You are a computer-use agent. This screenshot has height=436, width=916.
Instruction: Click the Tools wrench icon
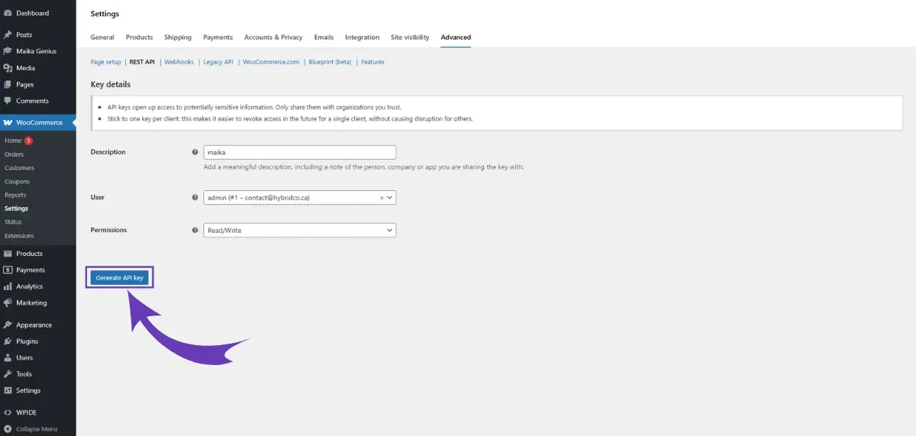pos(8,374)
